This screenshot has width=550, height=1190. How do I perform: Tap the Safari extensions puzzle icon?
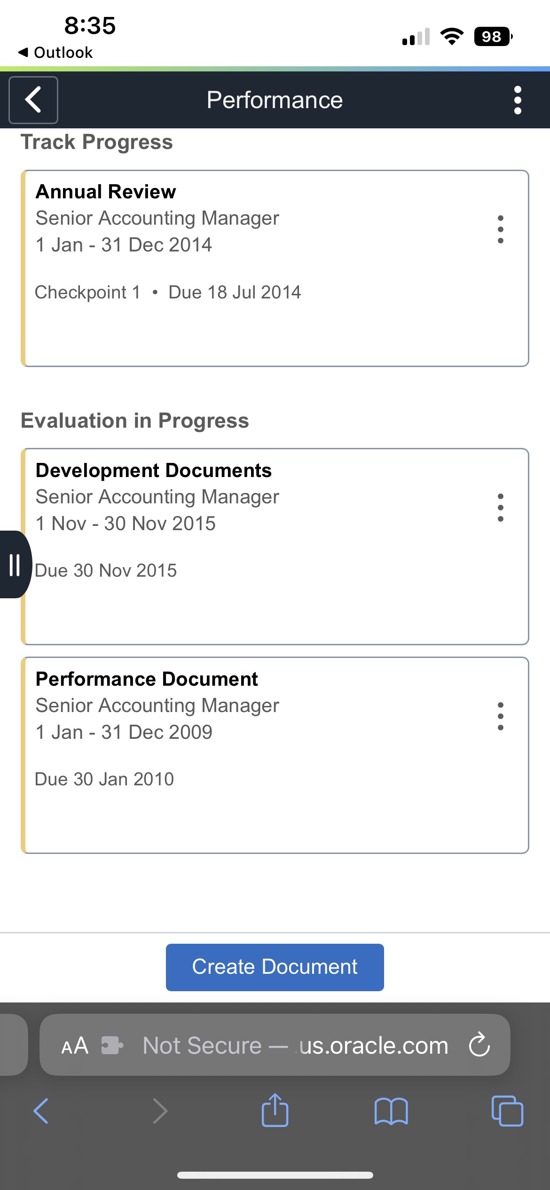112,1045
